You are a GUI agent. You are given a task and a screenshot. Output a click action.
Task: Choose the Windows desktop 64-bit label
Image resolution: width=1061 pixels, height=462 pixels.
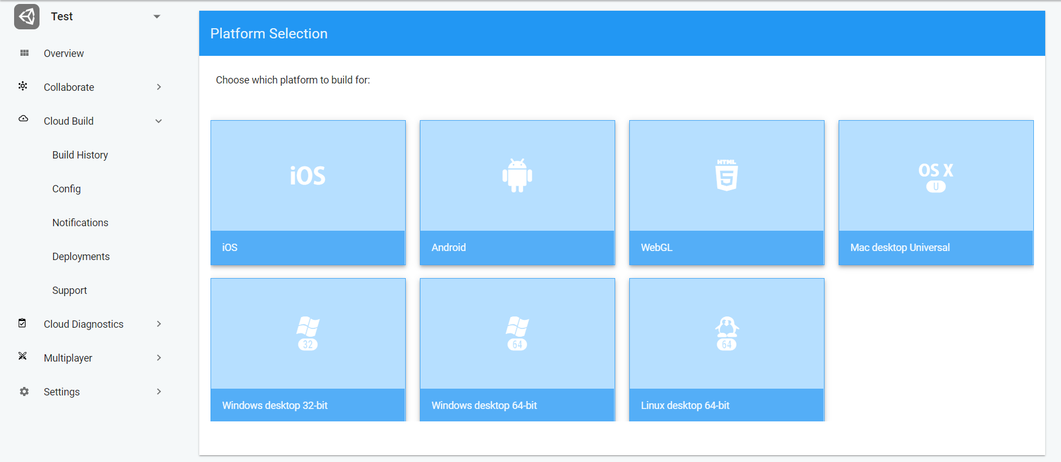484,406
